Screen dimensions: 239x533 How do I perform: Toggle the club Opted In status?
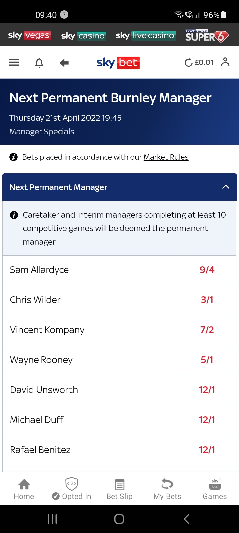72,489
